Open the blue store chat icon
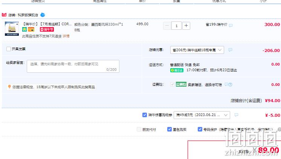Screen dimensions: 281x159 (x=43, y=15)
